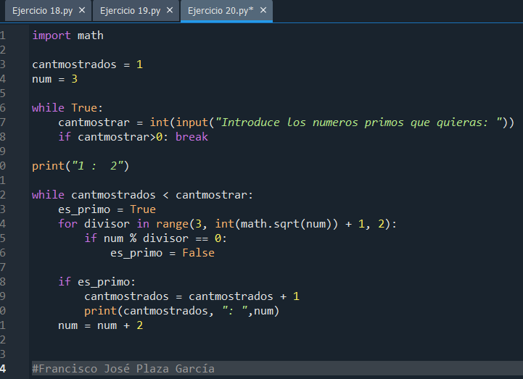523x379 pixels.
Task: Click the Francisco José Plaza García comment
Action: tap(123, 369)
